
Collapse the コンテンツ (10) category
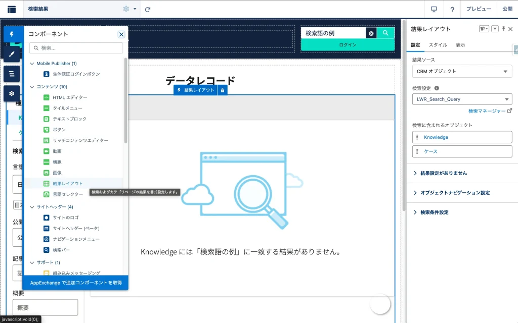point(32,87)
